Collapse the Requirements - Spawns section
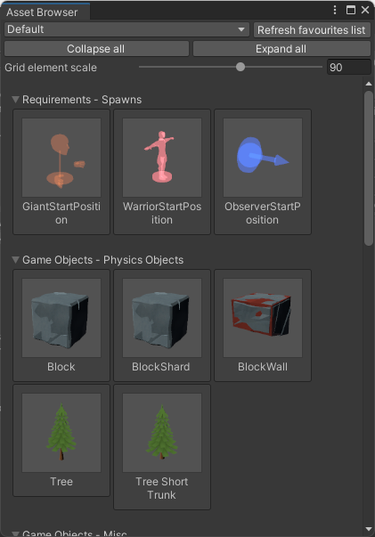 coord(15,100)
